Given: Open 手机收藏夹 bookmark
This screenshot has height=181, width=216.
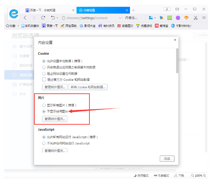Looking at the screenshot, I should click(x=30, y=26).
